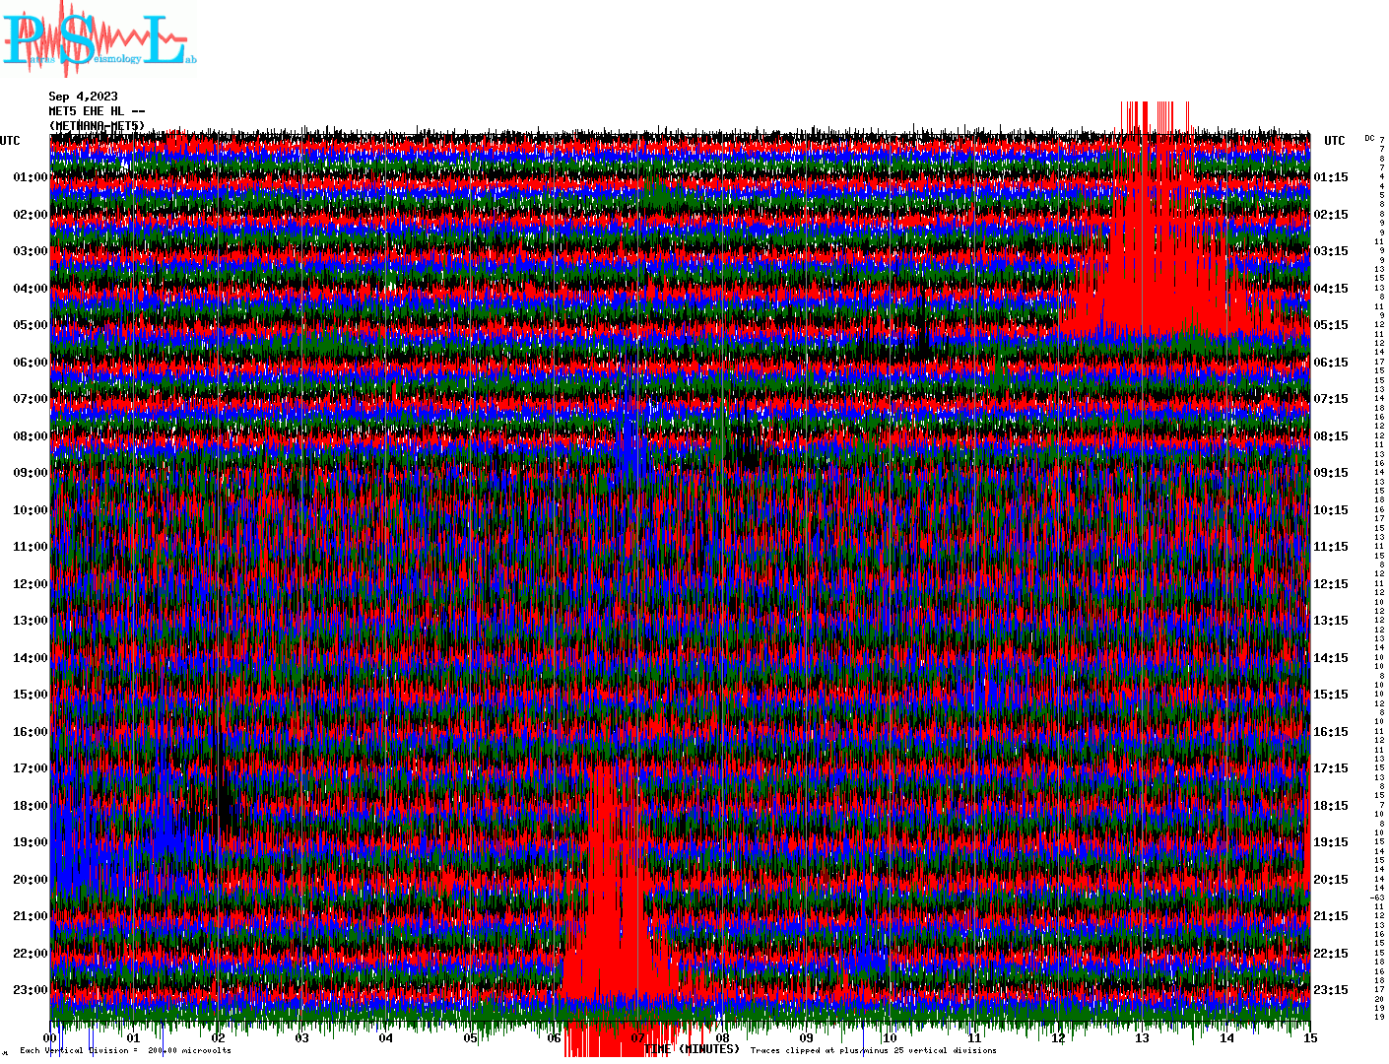
Task: Click the UTC label at top right
Action: point(1334,141)
